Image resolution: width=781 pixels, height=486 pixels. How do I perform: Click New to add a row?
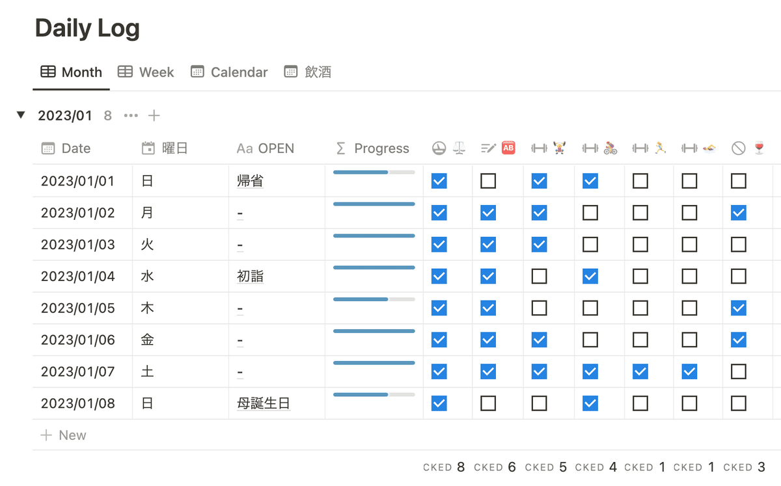[x=63, y=435]
